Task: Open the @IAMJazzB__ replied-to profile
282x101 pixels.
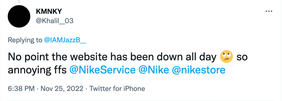Action: pyautogui.click(x=65, y=40)
